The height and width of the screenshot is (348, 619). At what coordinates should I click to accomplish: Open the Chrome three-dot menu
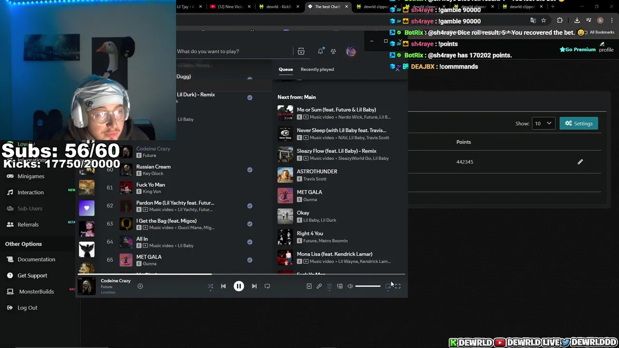pos(612,20)
